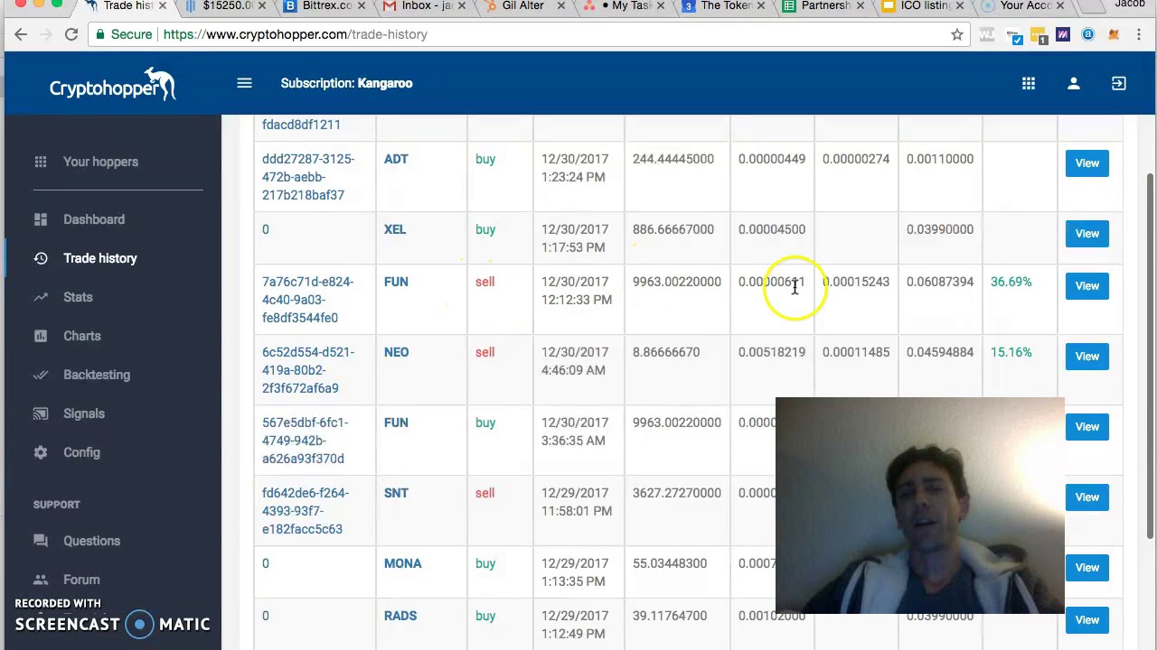Click the Your hoppers grid icon
Image resolution: width=1157 pixels, height=650 pixels.
[x=41, y=162]
